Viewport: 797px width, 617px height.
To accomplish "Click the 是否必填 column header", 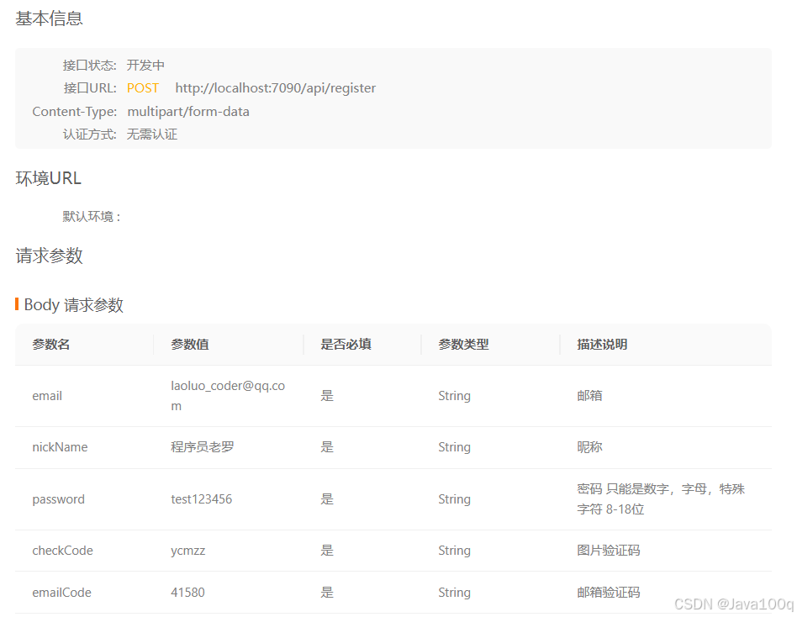I will pos(346,345).
